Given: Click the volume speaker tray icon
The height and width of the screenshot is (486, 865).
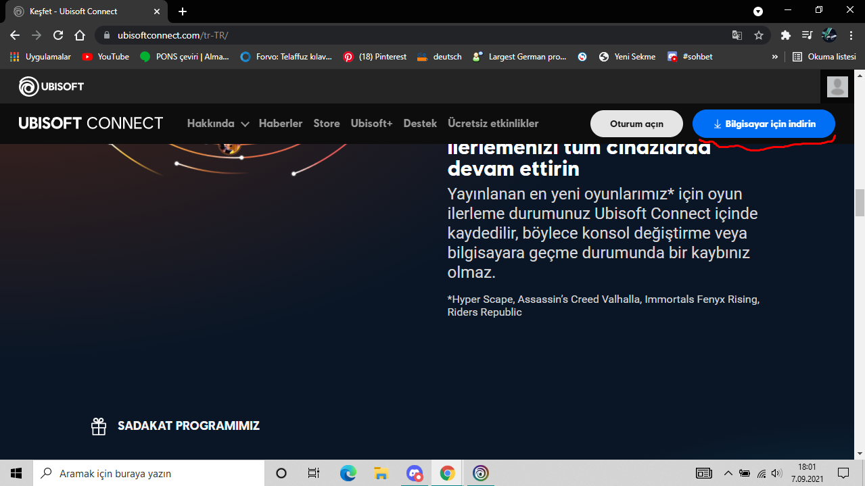Looking at the screenshot, I should point(776,473).
